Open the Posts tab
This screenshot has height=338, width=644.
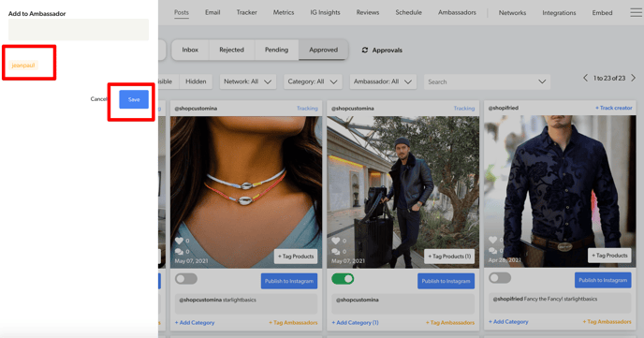click(x=182, y=13)
